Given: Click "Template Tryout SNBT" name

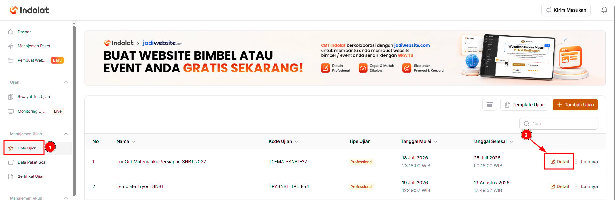Looking at the screenshot, I should click(x=140, y=186).
